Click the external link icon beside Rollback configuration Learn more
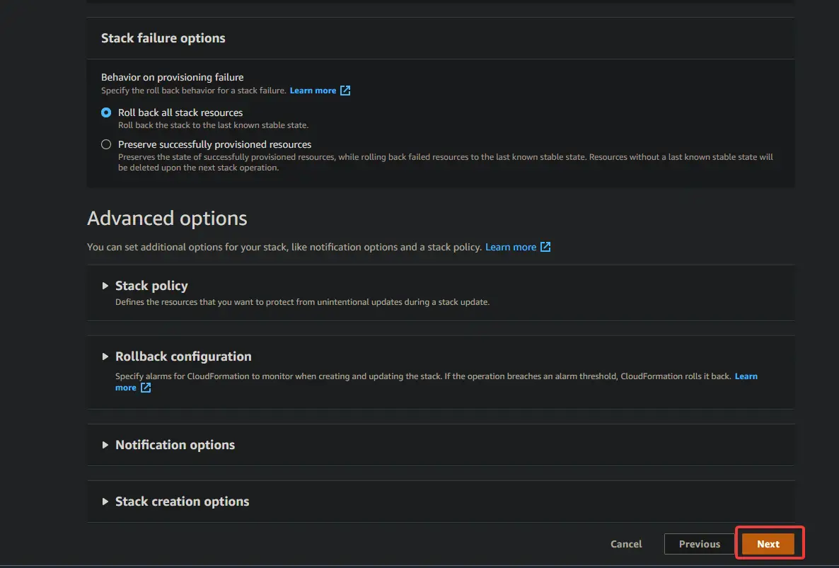Image resolution: width=839 pixels, height=568 pixels. [x=145, y=388]
